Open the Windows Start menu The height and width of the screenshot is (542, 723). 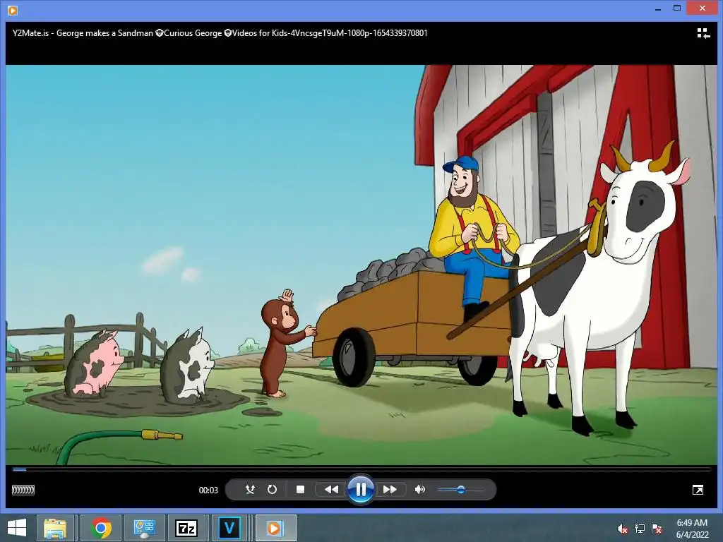(17, 528)
